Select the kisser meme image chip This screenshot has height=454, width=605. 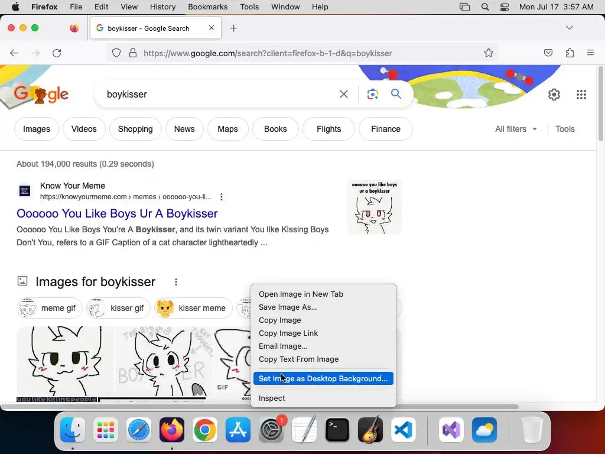point(193,308)
